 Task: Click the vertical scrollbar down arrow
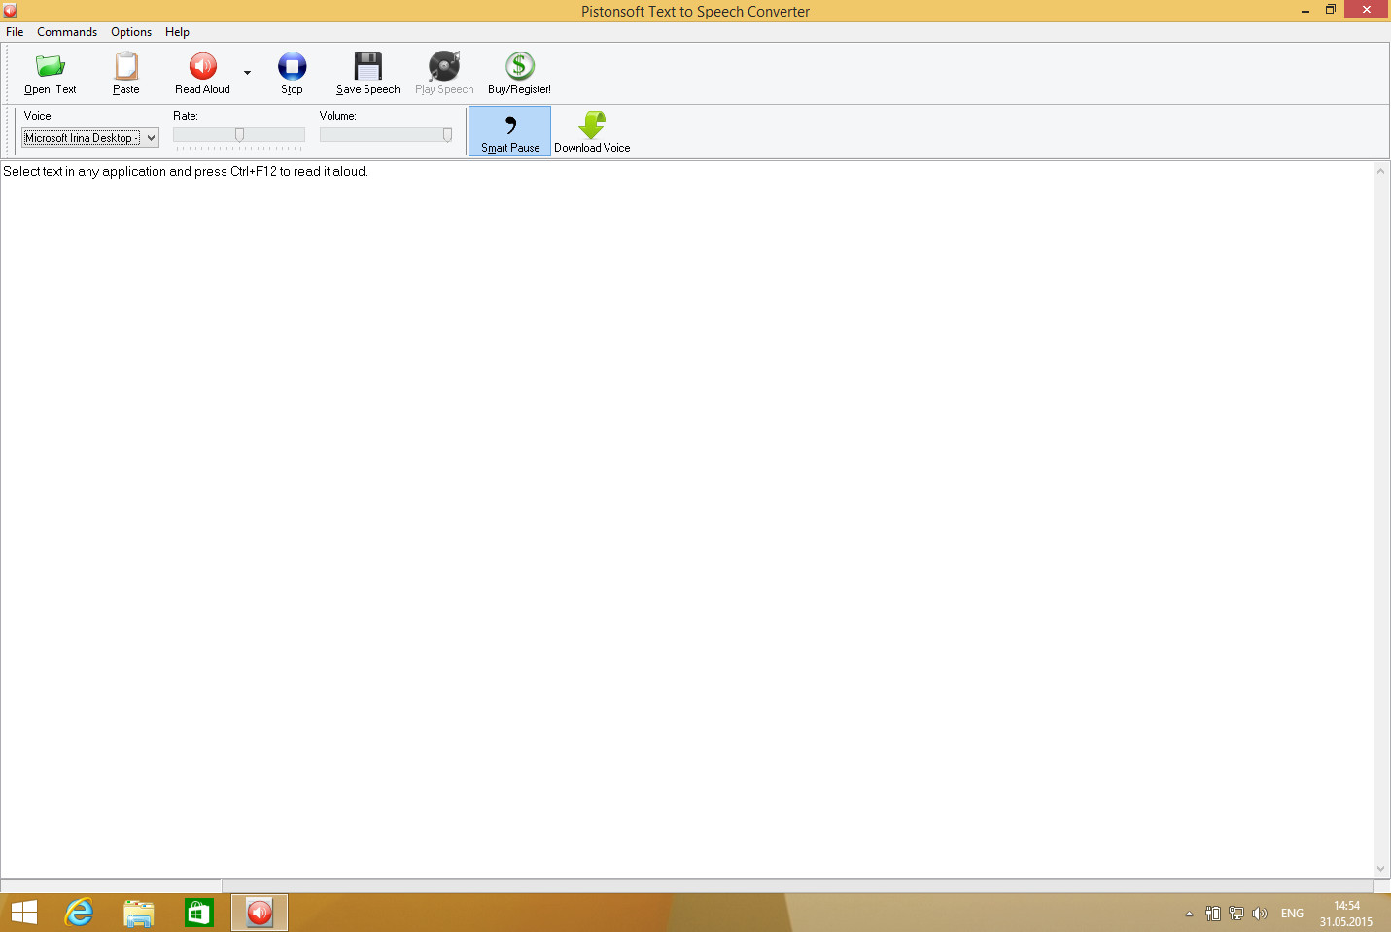pyautogui.click(x=1380, y=869)
